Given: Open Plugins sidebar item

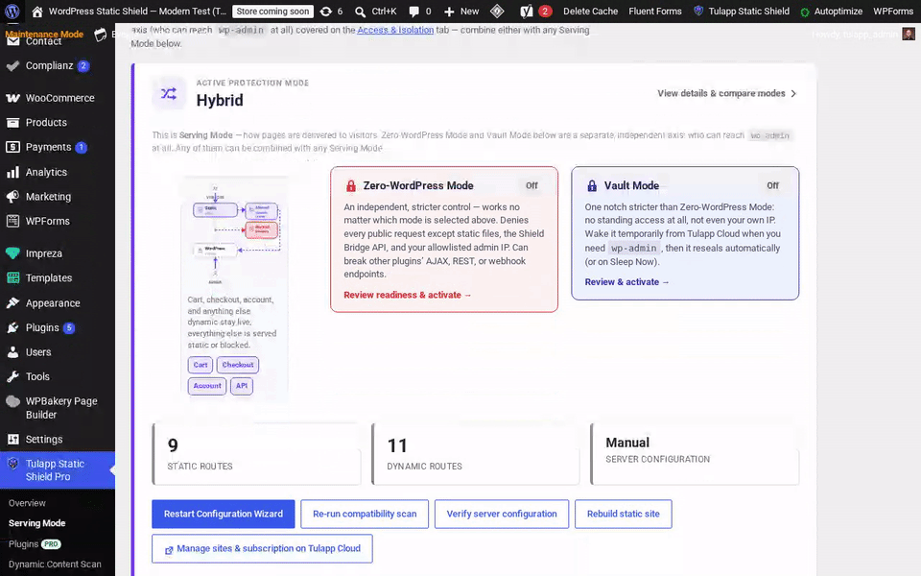Looking at the screenshot, I should click(x=58, y=327).
